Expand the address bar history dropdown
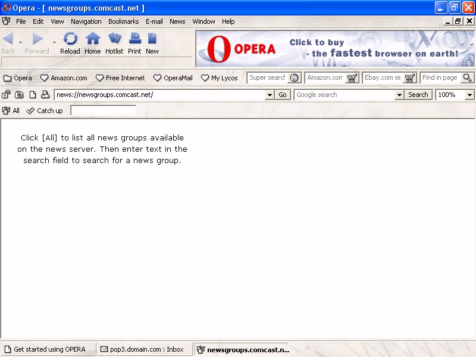This screenshot has width=476, height=357. [270, 95]
